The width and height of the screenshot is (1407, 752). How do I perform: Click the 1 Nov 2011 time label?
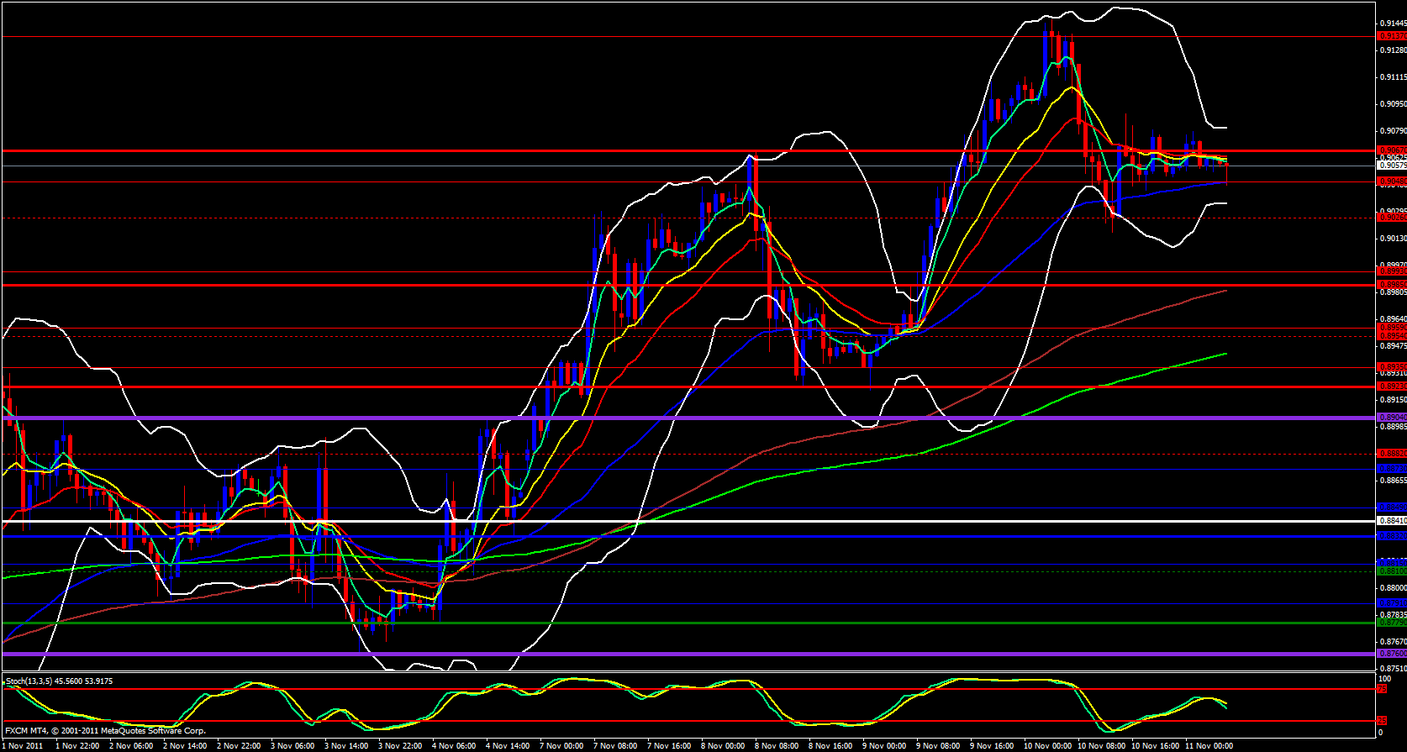23,745
